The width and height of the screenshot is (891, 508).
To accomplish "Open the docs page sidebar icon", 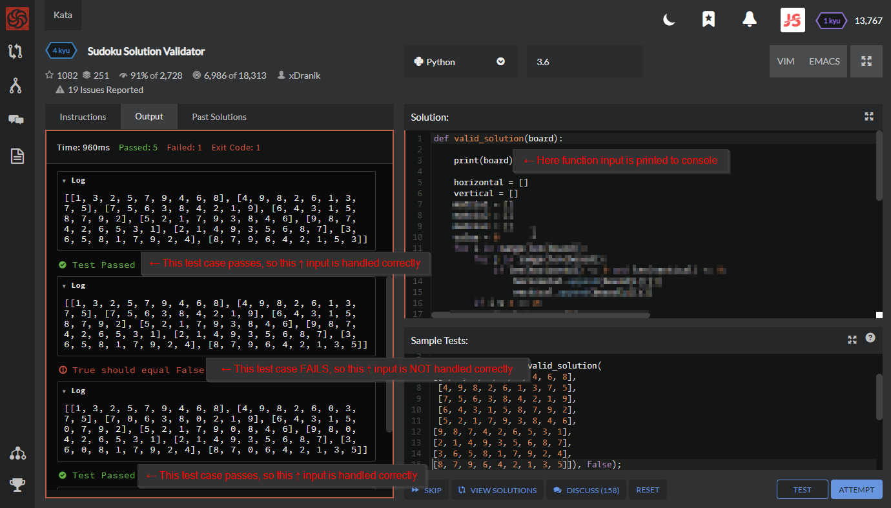I will click(x=17, y=155).
